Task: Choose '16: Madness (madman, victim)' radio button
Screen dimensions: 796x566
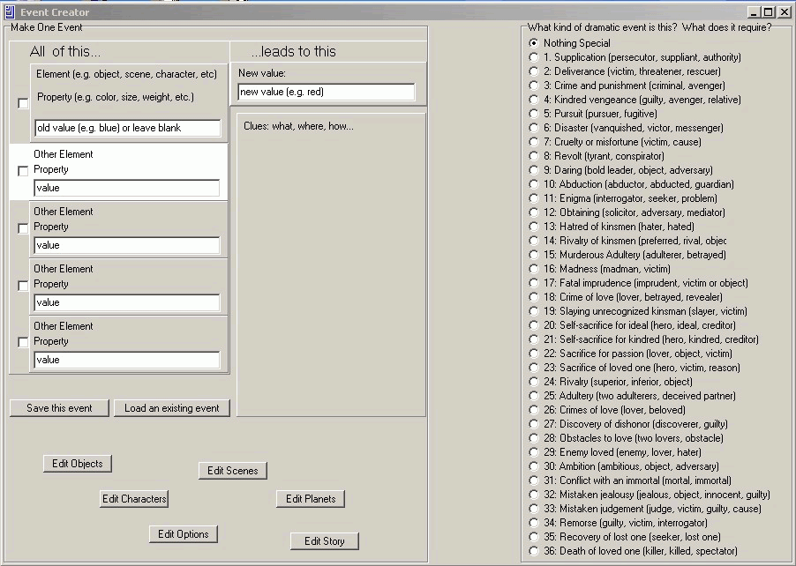Action: 533,269
